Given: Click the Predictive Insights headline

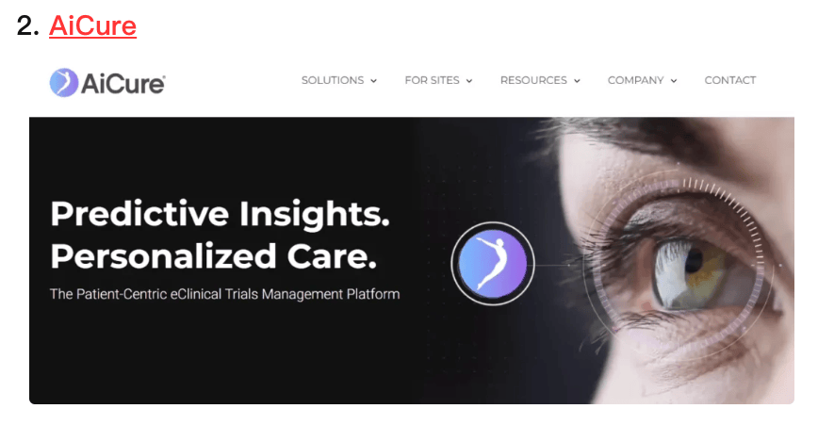Looking at the screenshot, I should [220, 214].
